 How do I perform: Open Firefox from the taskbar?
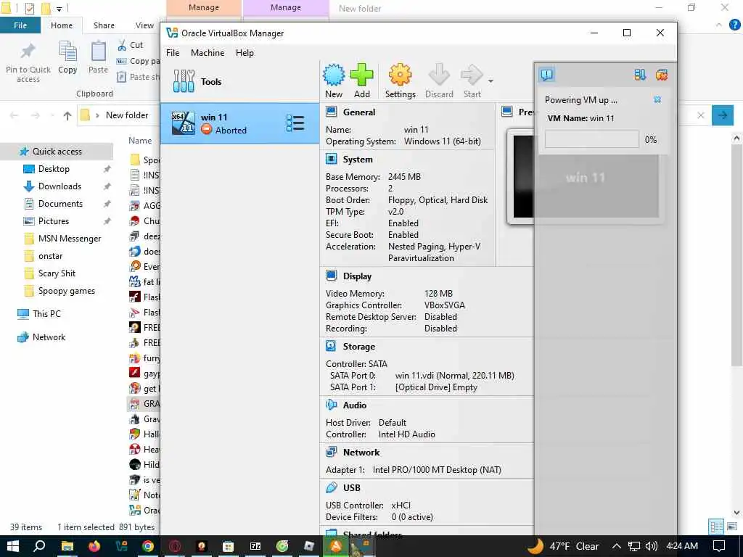point(94,546)
